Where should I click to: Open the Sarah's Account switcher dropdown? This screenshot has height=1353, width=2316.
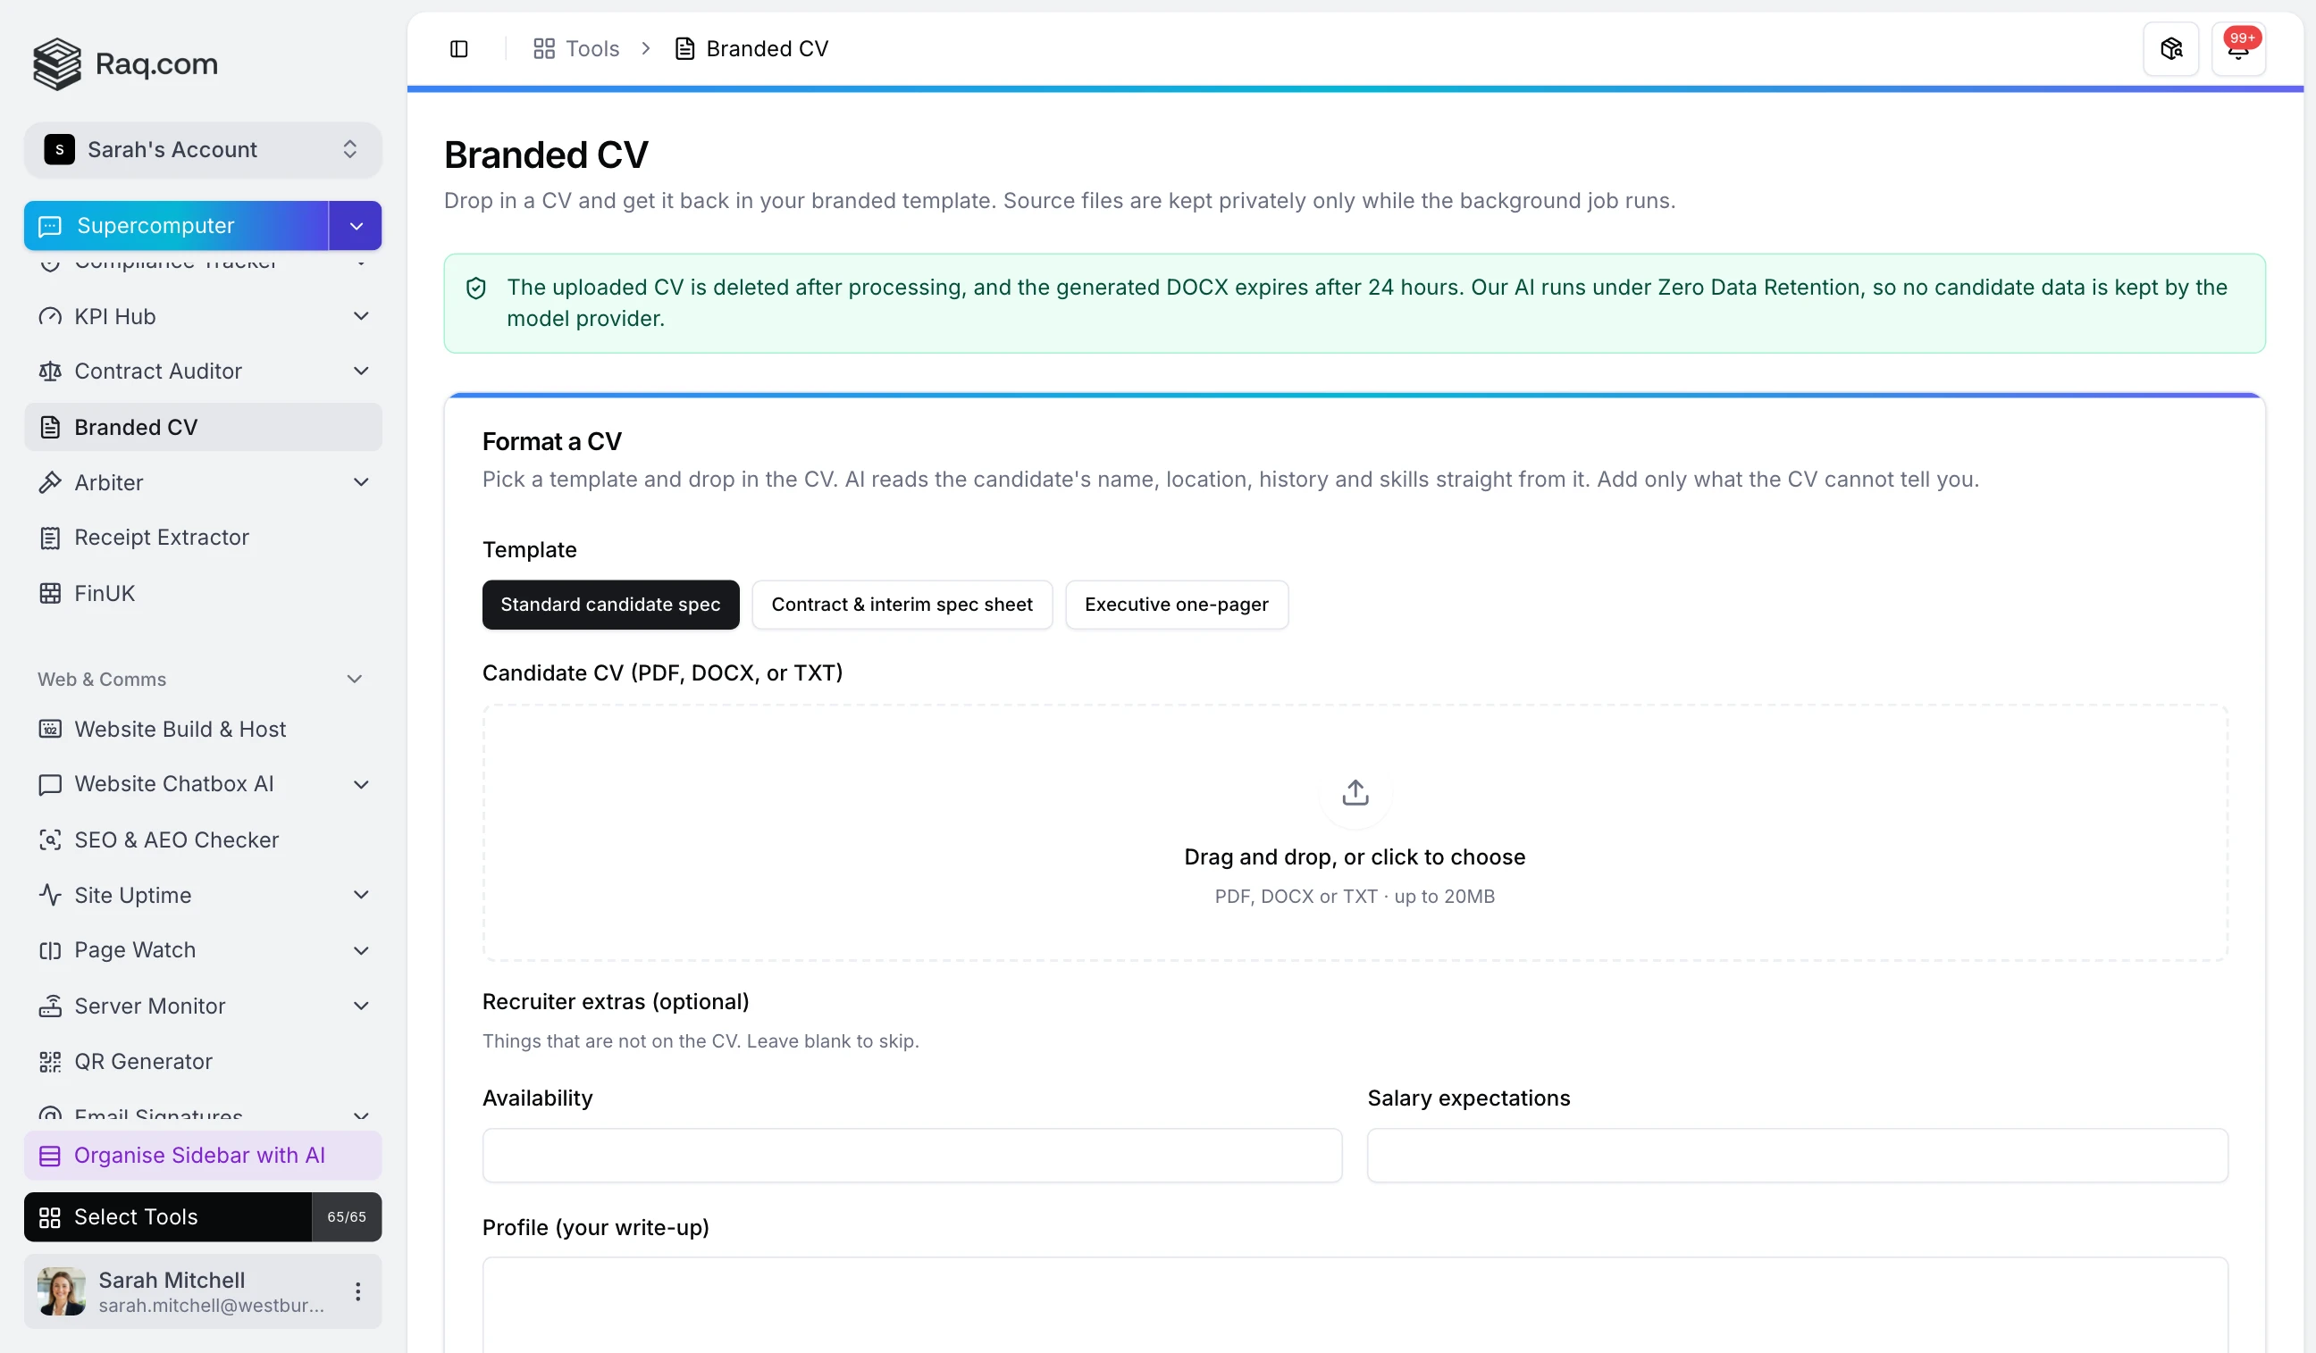point(203,150)
